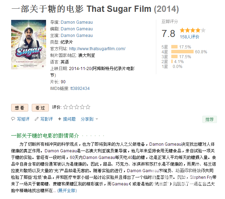Image resolution: width=225 pixels, height=199 pixels.
Task: Click the plus icon beside 提问题
Action: click(60, 119)
